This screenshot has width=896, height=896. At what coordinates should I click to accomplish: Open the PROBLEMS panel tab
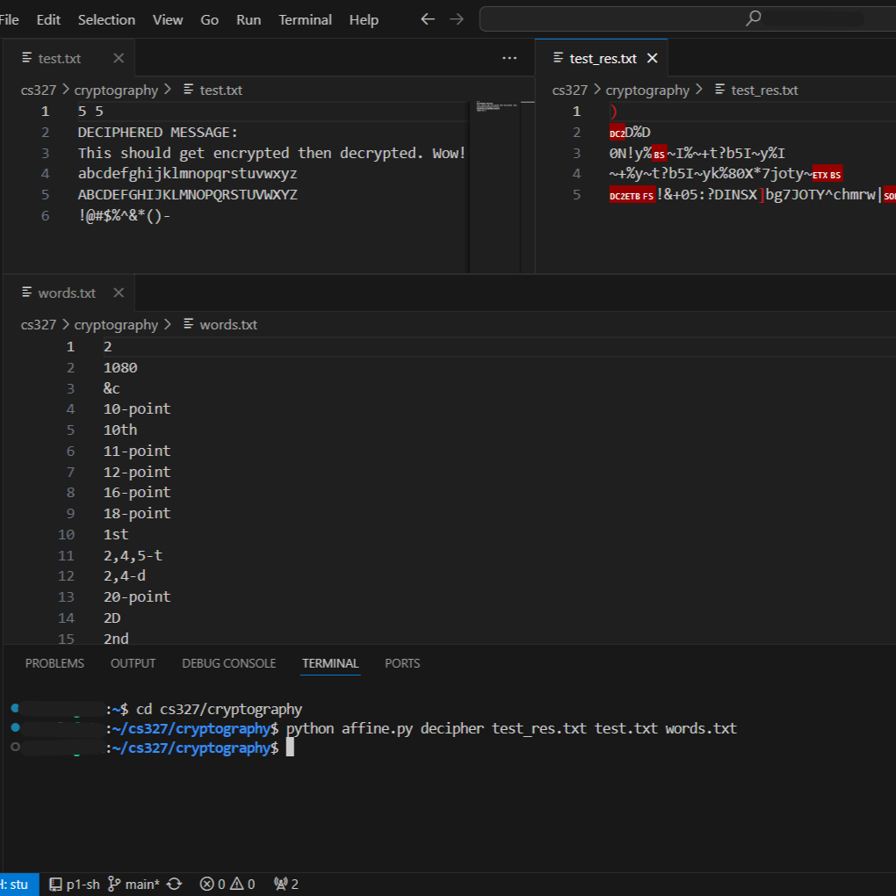[54, 663]
